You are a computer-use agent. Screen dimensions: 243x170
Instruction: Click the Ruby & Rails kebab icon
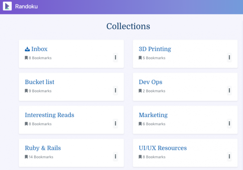tap(115, 156)
